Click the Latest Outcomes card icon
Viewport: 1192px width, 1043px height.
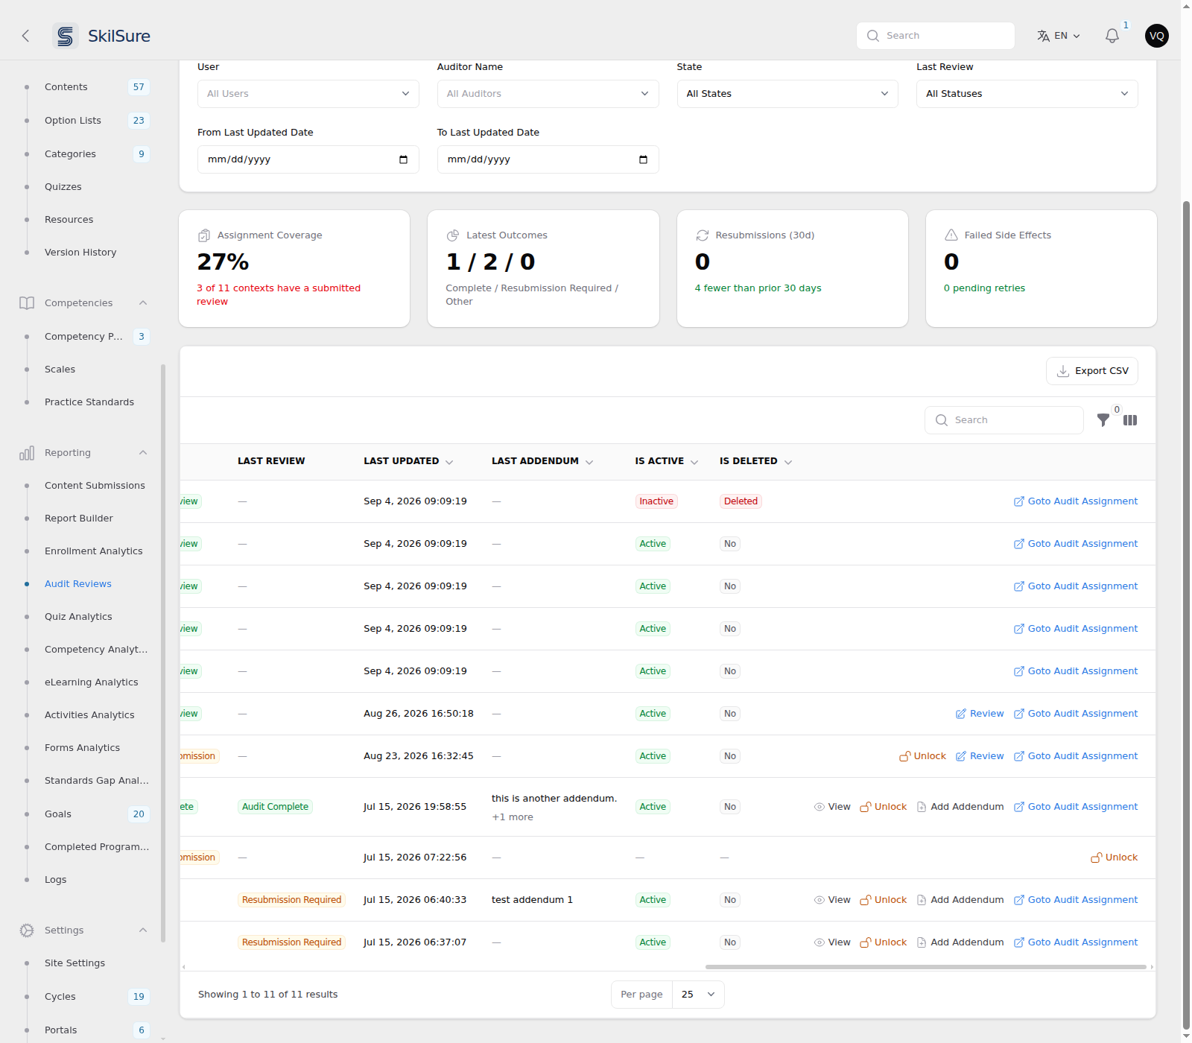[x=453, y=235]
